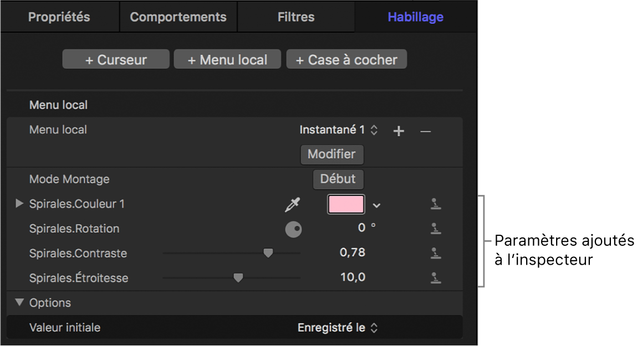
Task: Switch to the Propriétés tab
Action: (59, 17)
